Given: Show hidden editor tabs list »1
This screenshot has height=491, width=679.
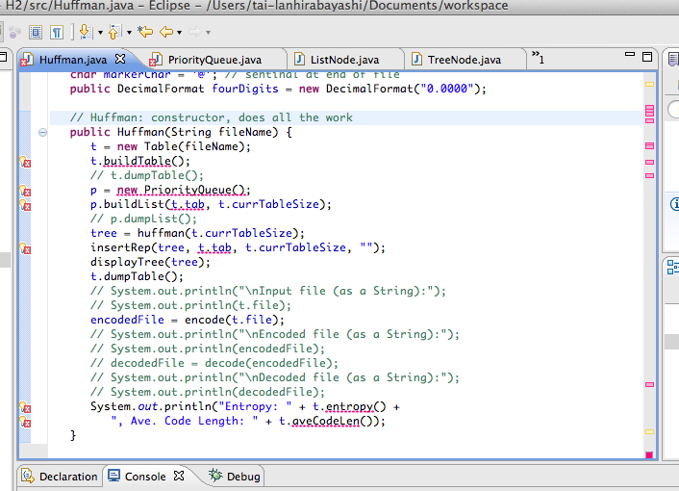Looking at the screenshot, I should (x=538, y=58).
